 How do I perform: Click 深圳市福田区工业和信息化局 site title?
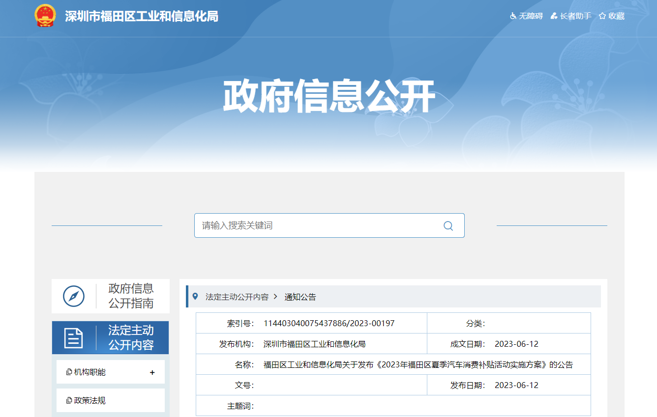click(x=142, y=16)
